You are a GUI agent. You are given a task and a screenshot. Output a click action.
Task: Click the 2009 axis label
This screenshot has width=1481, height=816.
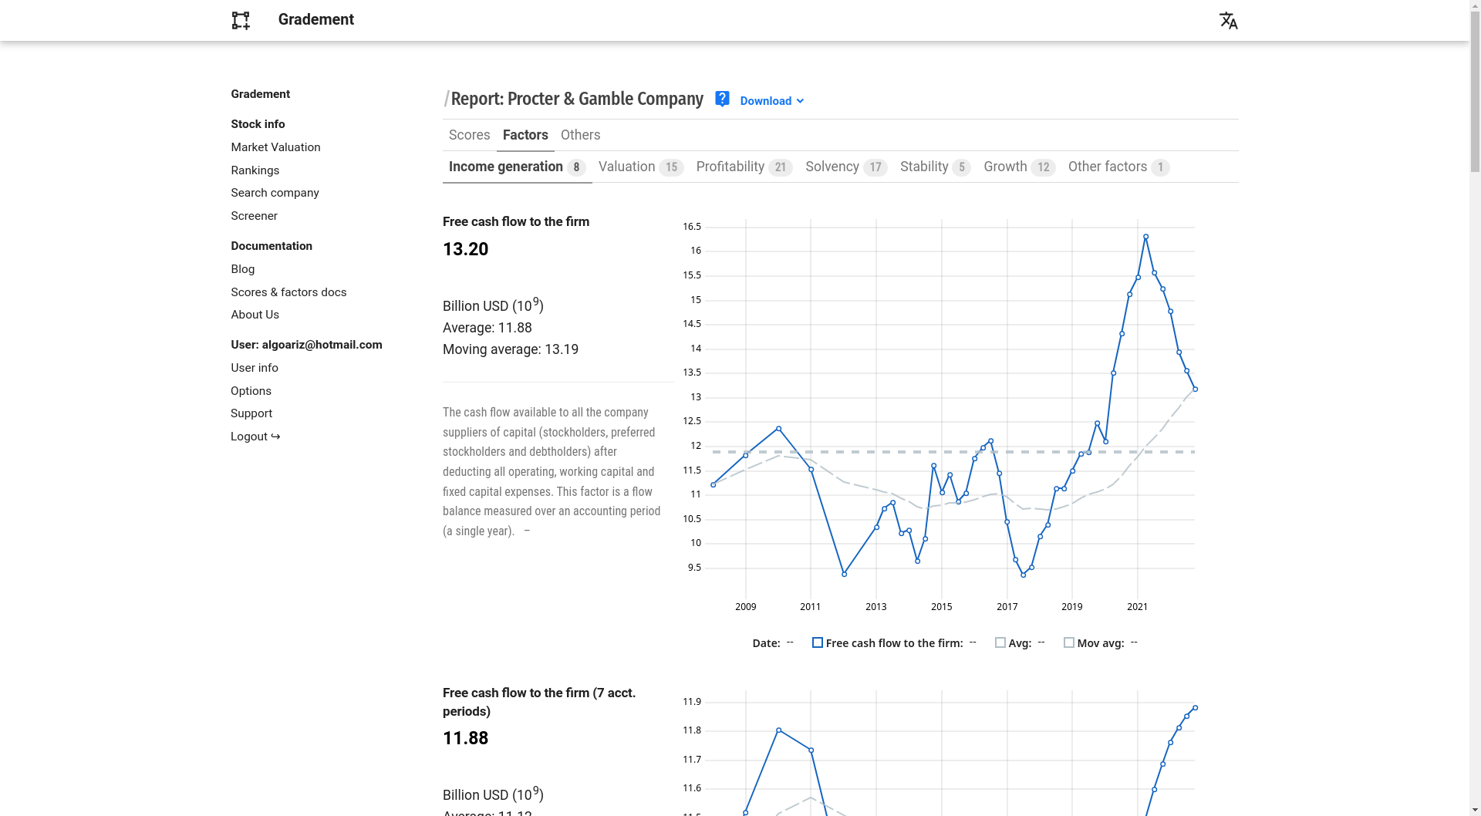(x=746, y=607)
